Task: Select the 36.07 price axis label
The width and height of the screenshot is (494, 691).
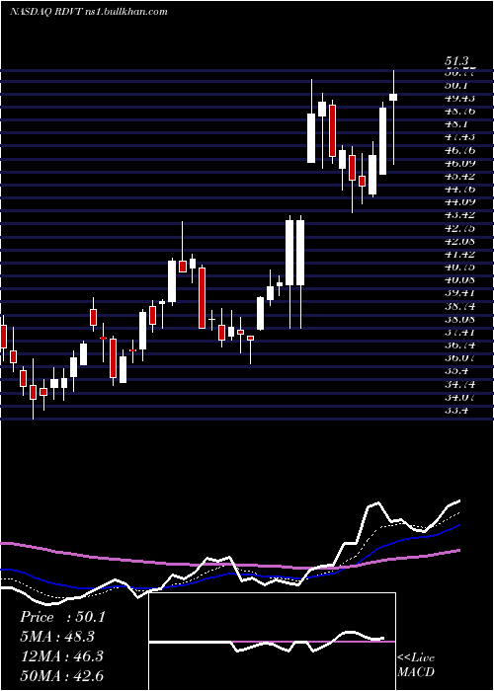Action: click(459, 357)
